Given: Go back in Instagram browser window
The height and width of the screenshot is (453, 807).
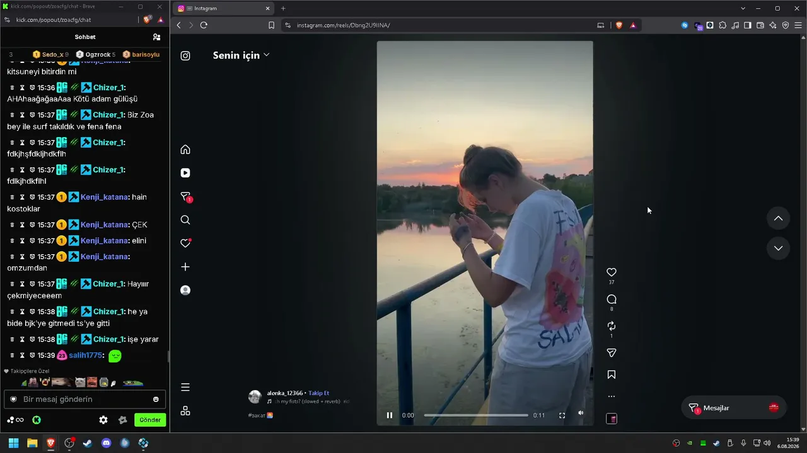Looking at the screenshot, I should pos(179,25).
